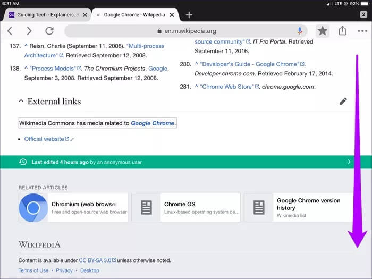This screenshot has height=279, width=372.
Task: Open the tab switcher showing 2
Action: pos(363,14)
